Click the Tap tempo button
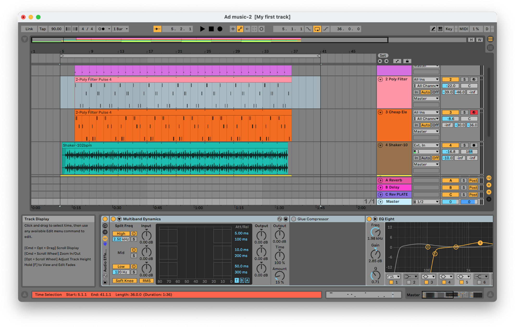This screenshot has height=327, width=515. [42, 29]
